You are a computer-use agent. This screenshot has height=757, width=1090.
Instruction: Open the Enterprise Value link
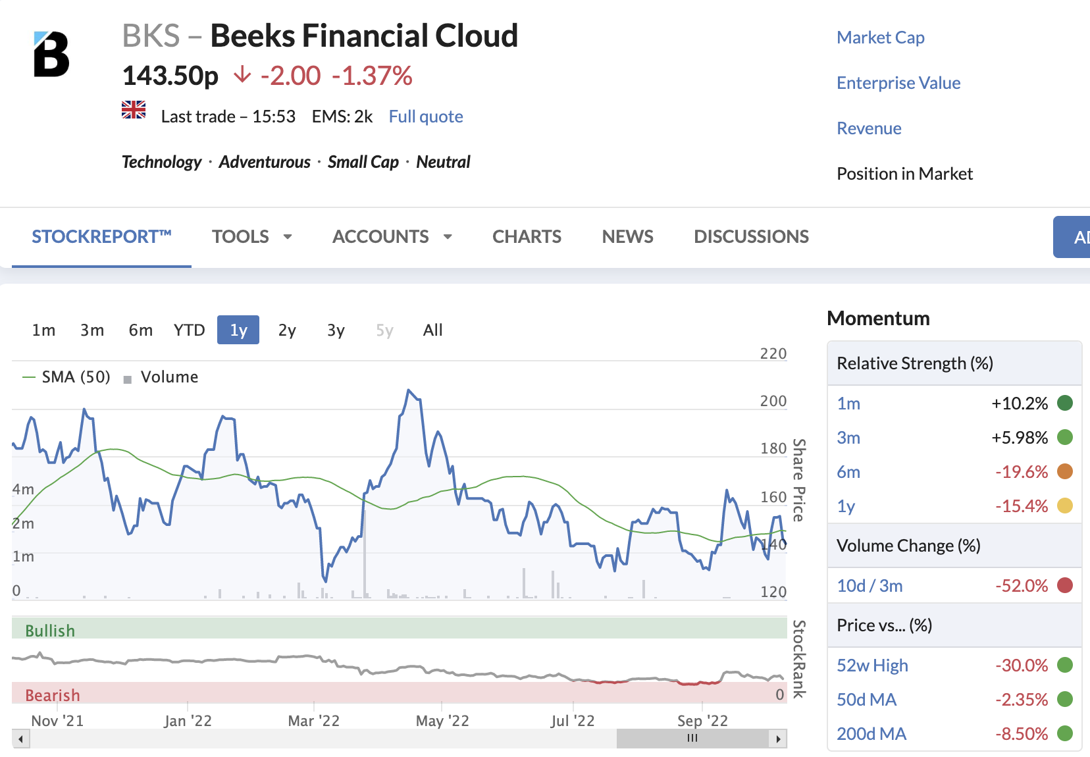(x=898, y=83)
